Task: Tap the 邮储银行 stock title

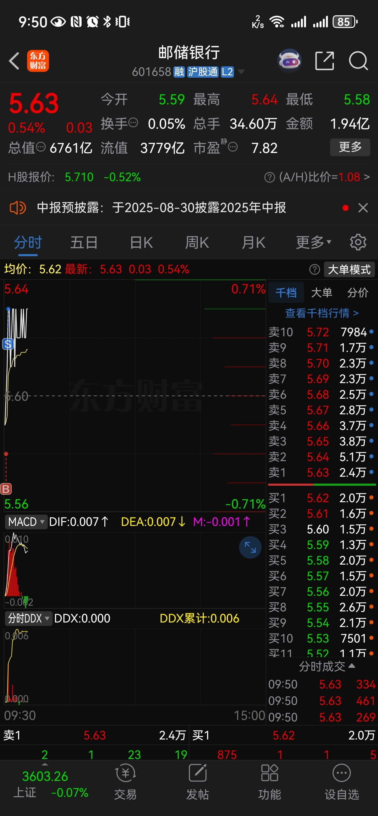Action: [189, 52]
